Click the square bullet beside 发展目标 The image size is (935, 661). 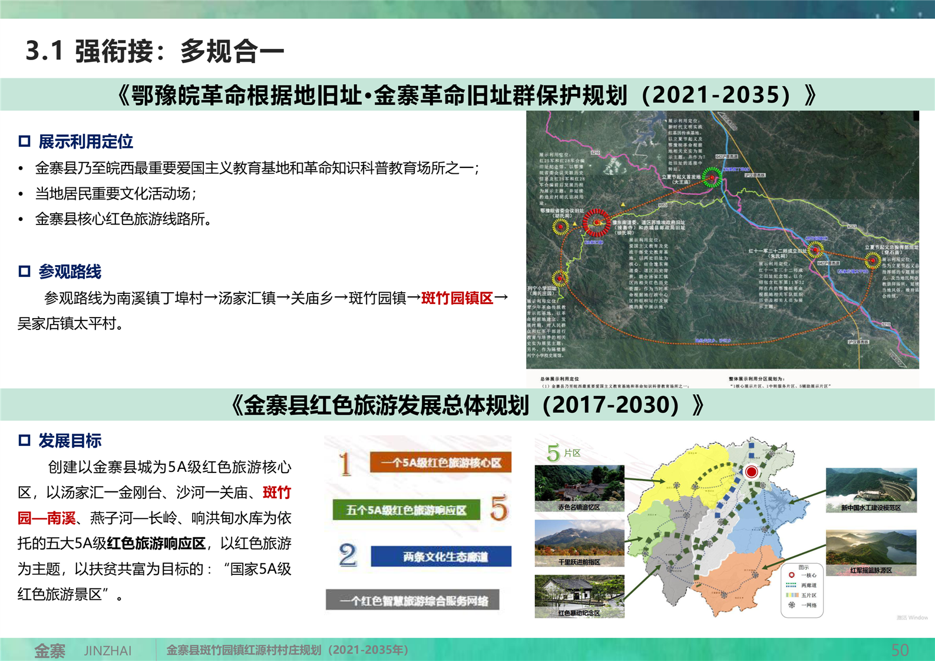(24, 440)
